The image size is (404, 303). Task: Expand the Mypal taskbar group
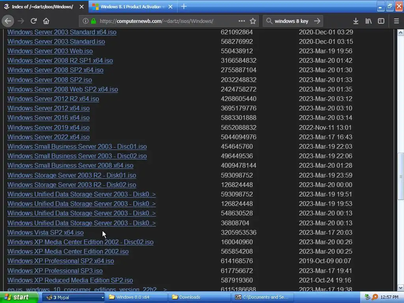point(73,297)
